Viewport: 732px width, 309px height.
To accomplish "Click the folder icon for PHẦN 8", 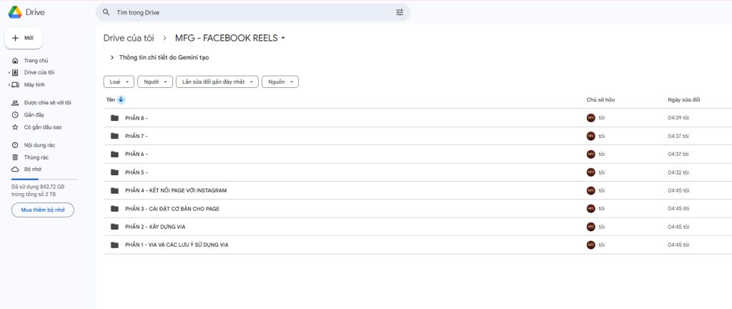I will pyautogui.click(x=114, y=118).
